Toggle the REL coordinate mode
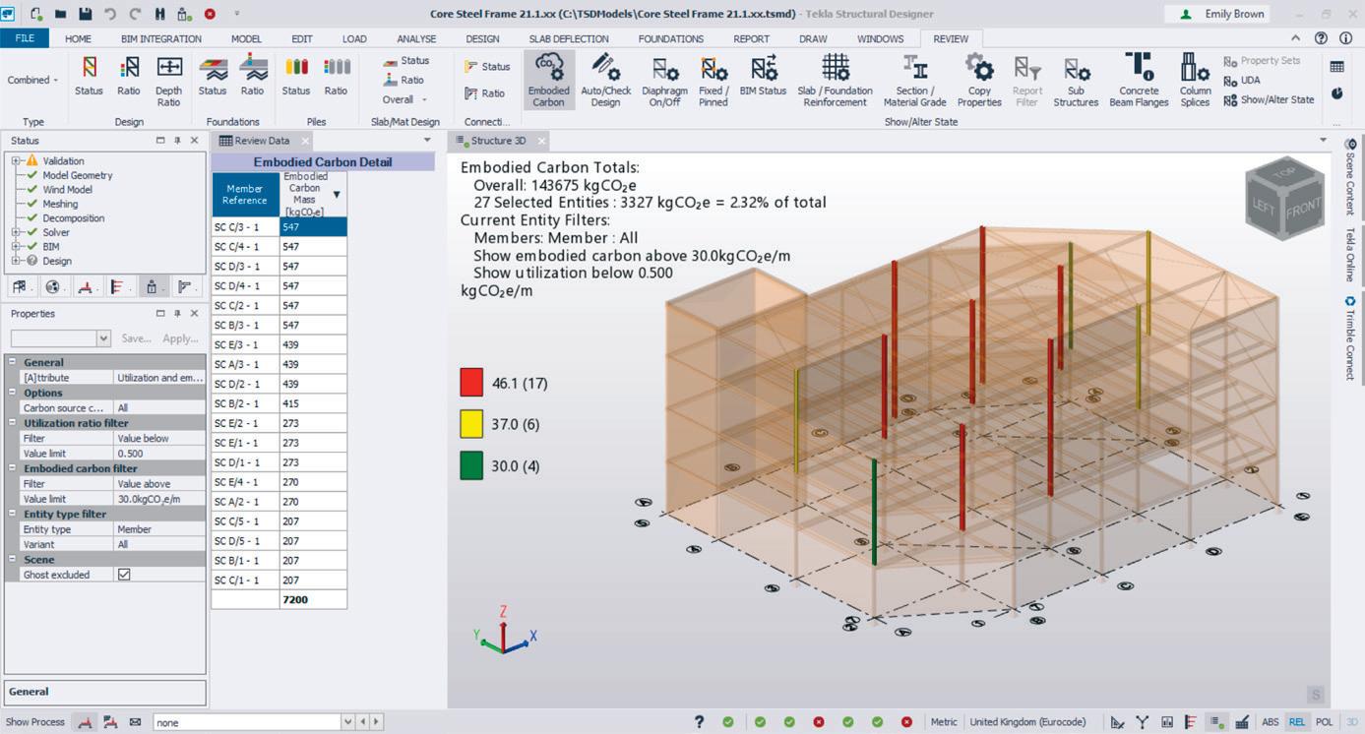1365x734 pixels. pyautogui.click(x=1297, y=722)
